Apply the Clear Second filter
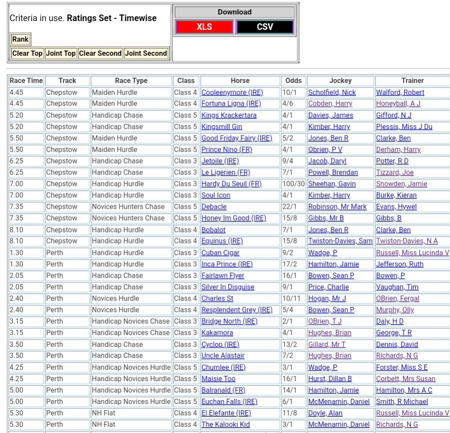This screenshot has width=450, height=433. pos(100,53)
